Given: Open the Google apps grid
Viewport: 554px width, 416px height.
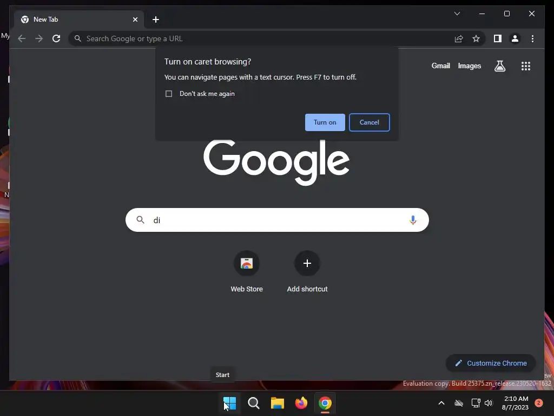Looking at the screenshot, I should [526, 66].
